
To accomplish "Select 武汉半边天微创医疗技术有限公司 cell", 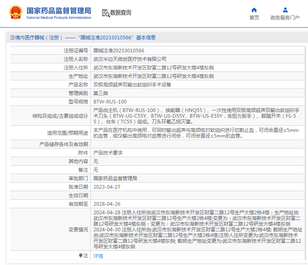I will click(x=130, y=59).
